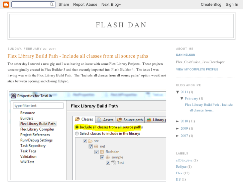
Task: Uncheck the flashdan package checkbox
Action: pos(96,152)
